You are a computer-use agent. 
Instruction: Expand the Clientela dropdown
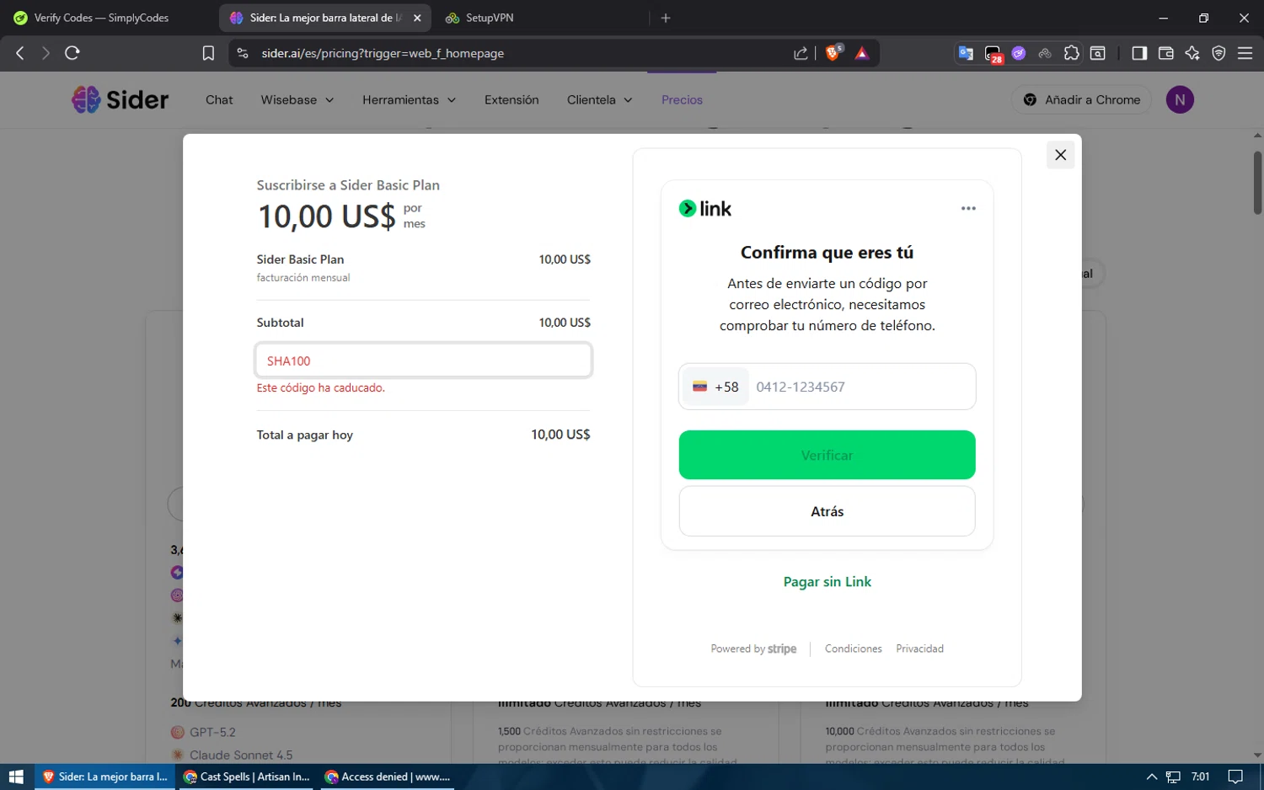coord(600,99)
